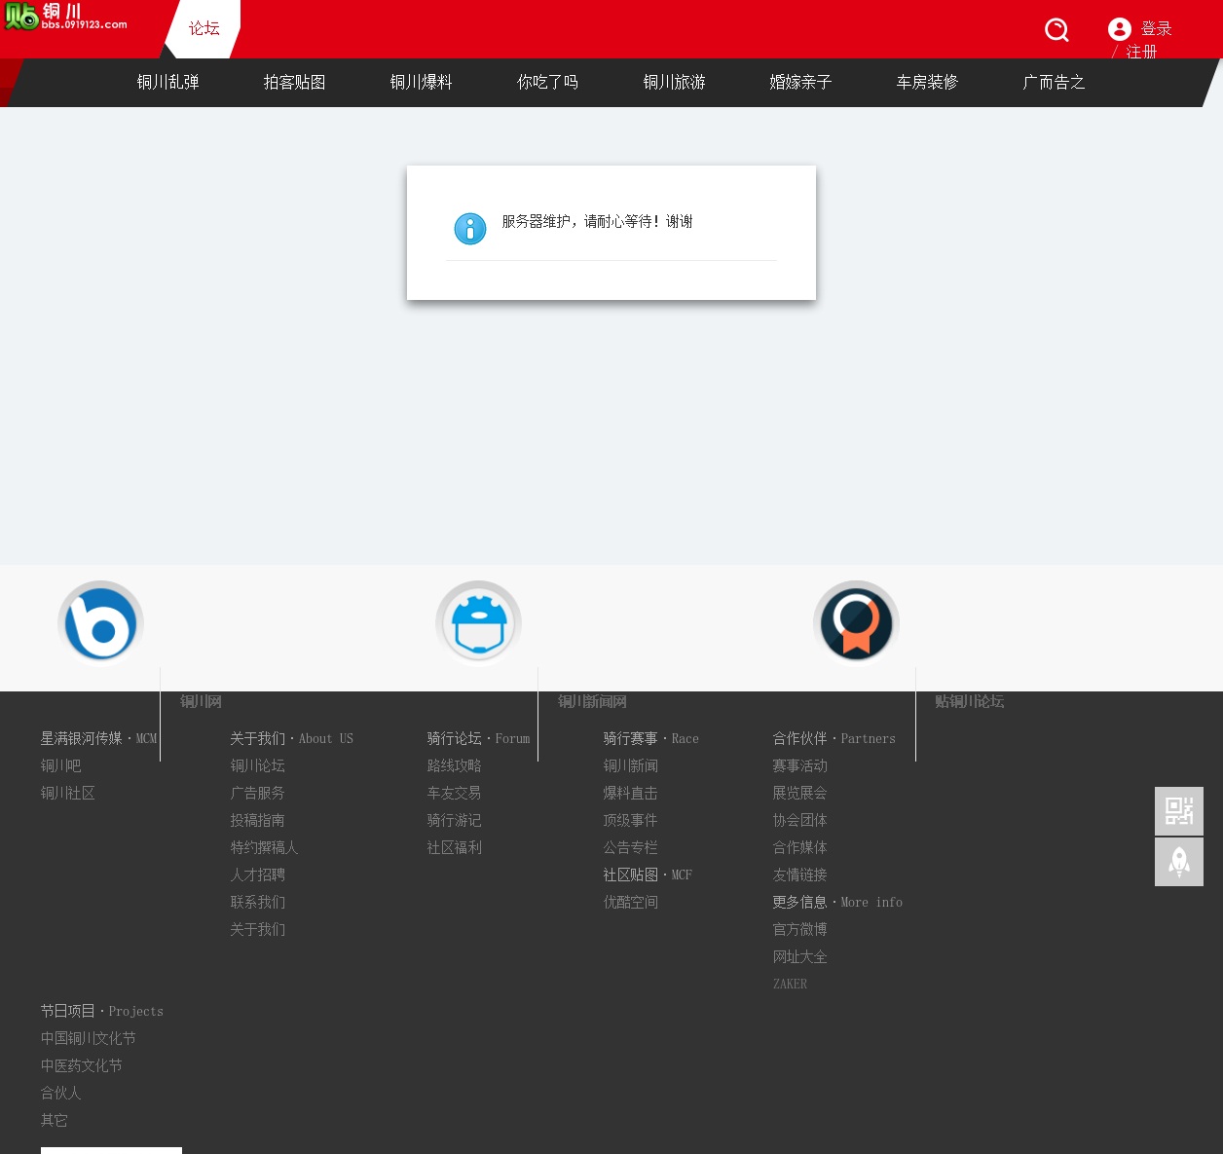1223x1154 pixels.
Task: Open 铜川旅游 navigation item
Action: pos(675,83)
